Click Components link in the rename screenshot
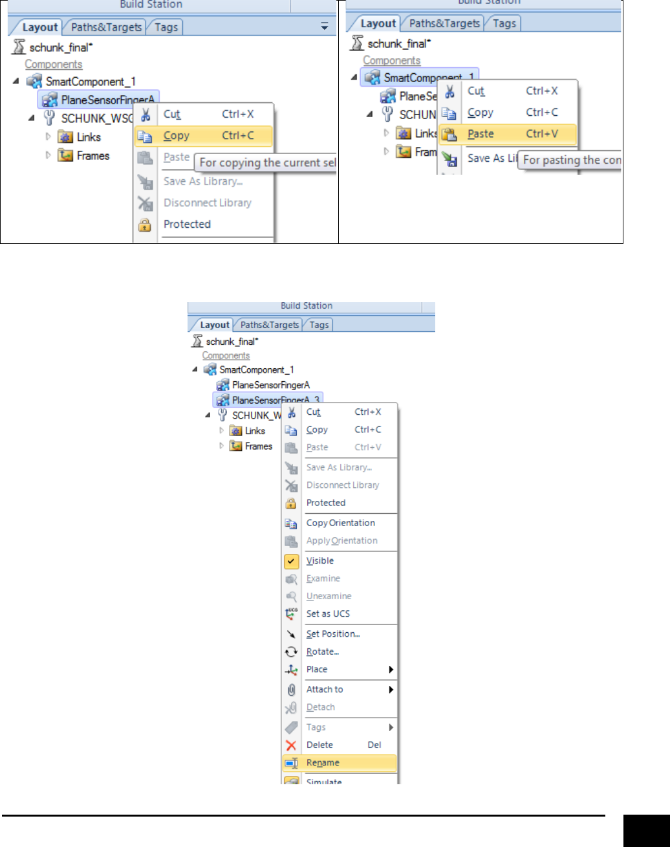 (x=226, y=355)
